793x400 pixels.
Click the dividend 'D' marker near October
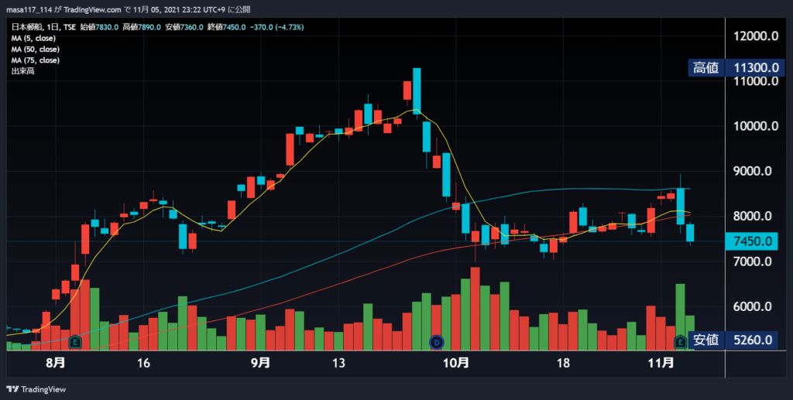(x=437, y=343)
